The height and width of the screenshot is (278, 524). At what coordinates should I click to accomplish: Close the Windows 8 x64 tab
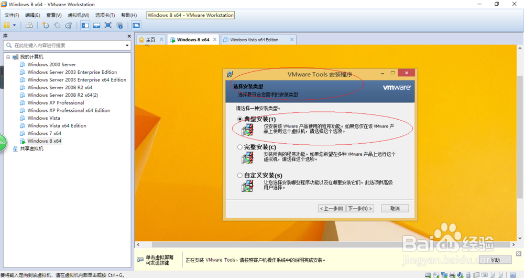pyautogui.click(x=215, y=39)
